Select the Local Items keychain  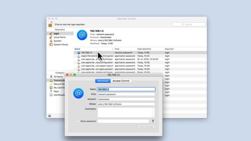coord(60,37)
